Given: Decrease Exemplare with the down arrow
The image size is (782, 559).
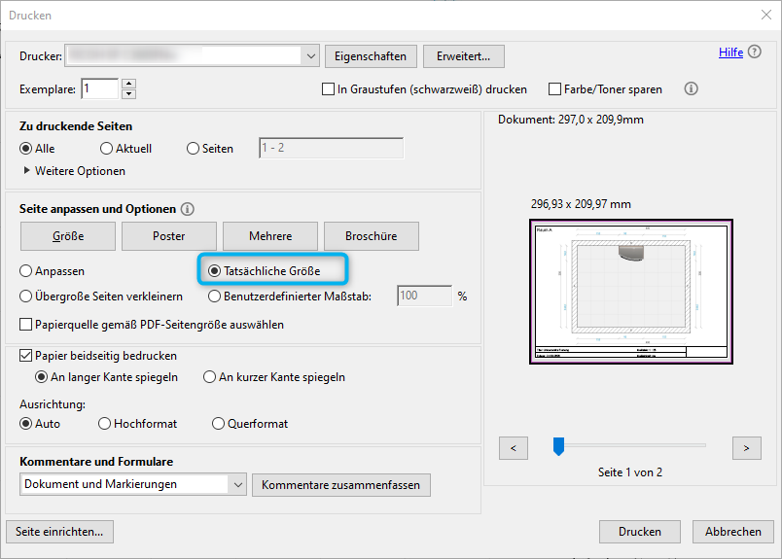Looking at the screenshot, I should coord(128,93).
